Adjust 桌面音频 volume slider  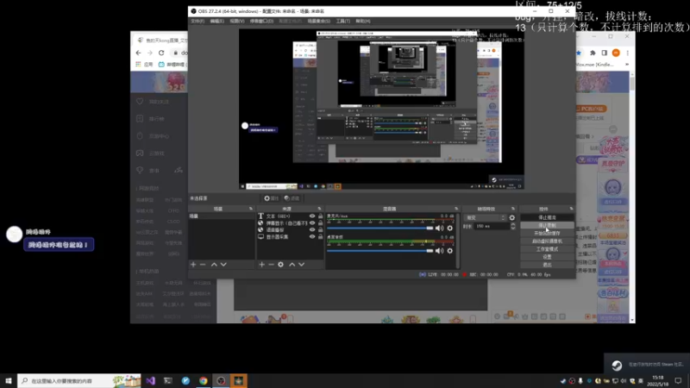pos(380,251)
